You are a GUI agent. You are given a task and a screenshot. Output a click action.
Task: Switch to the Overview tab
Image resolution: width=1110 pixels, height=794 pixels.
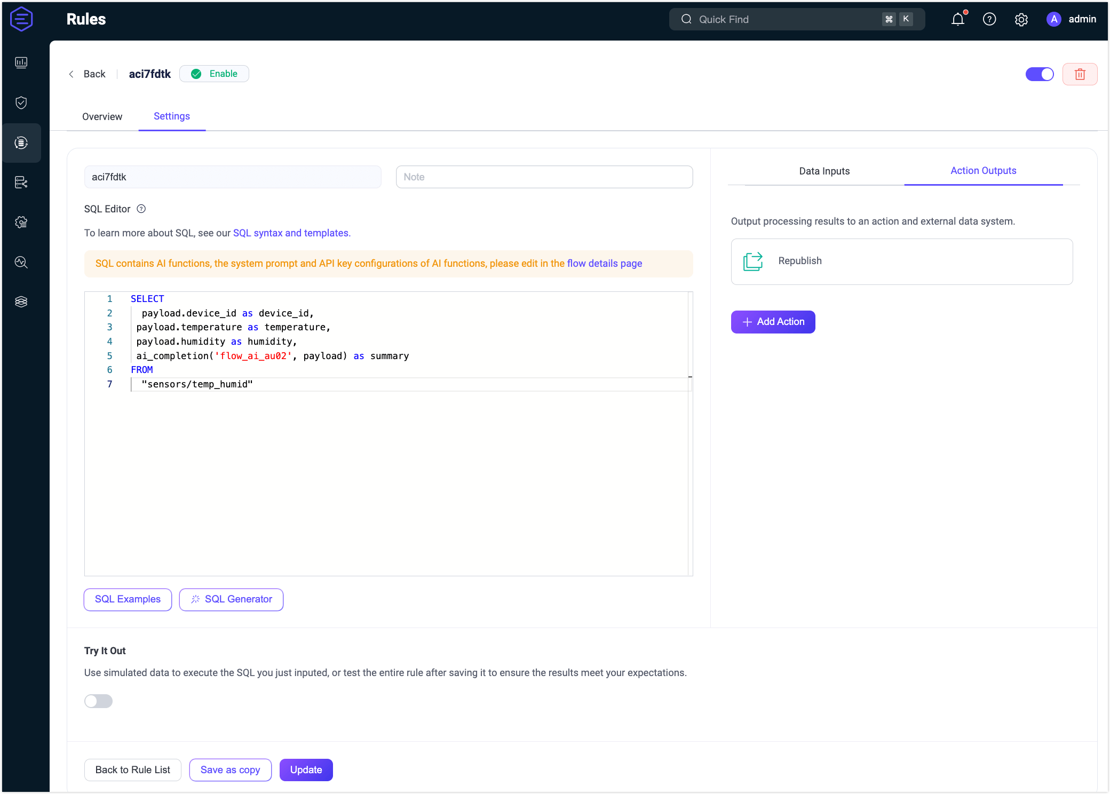pos(102,116)
